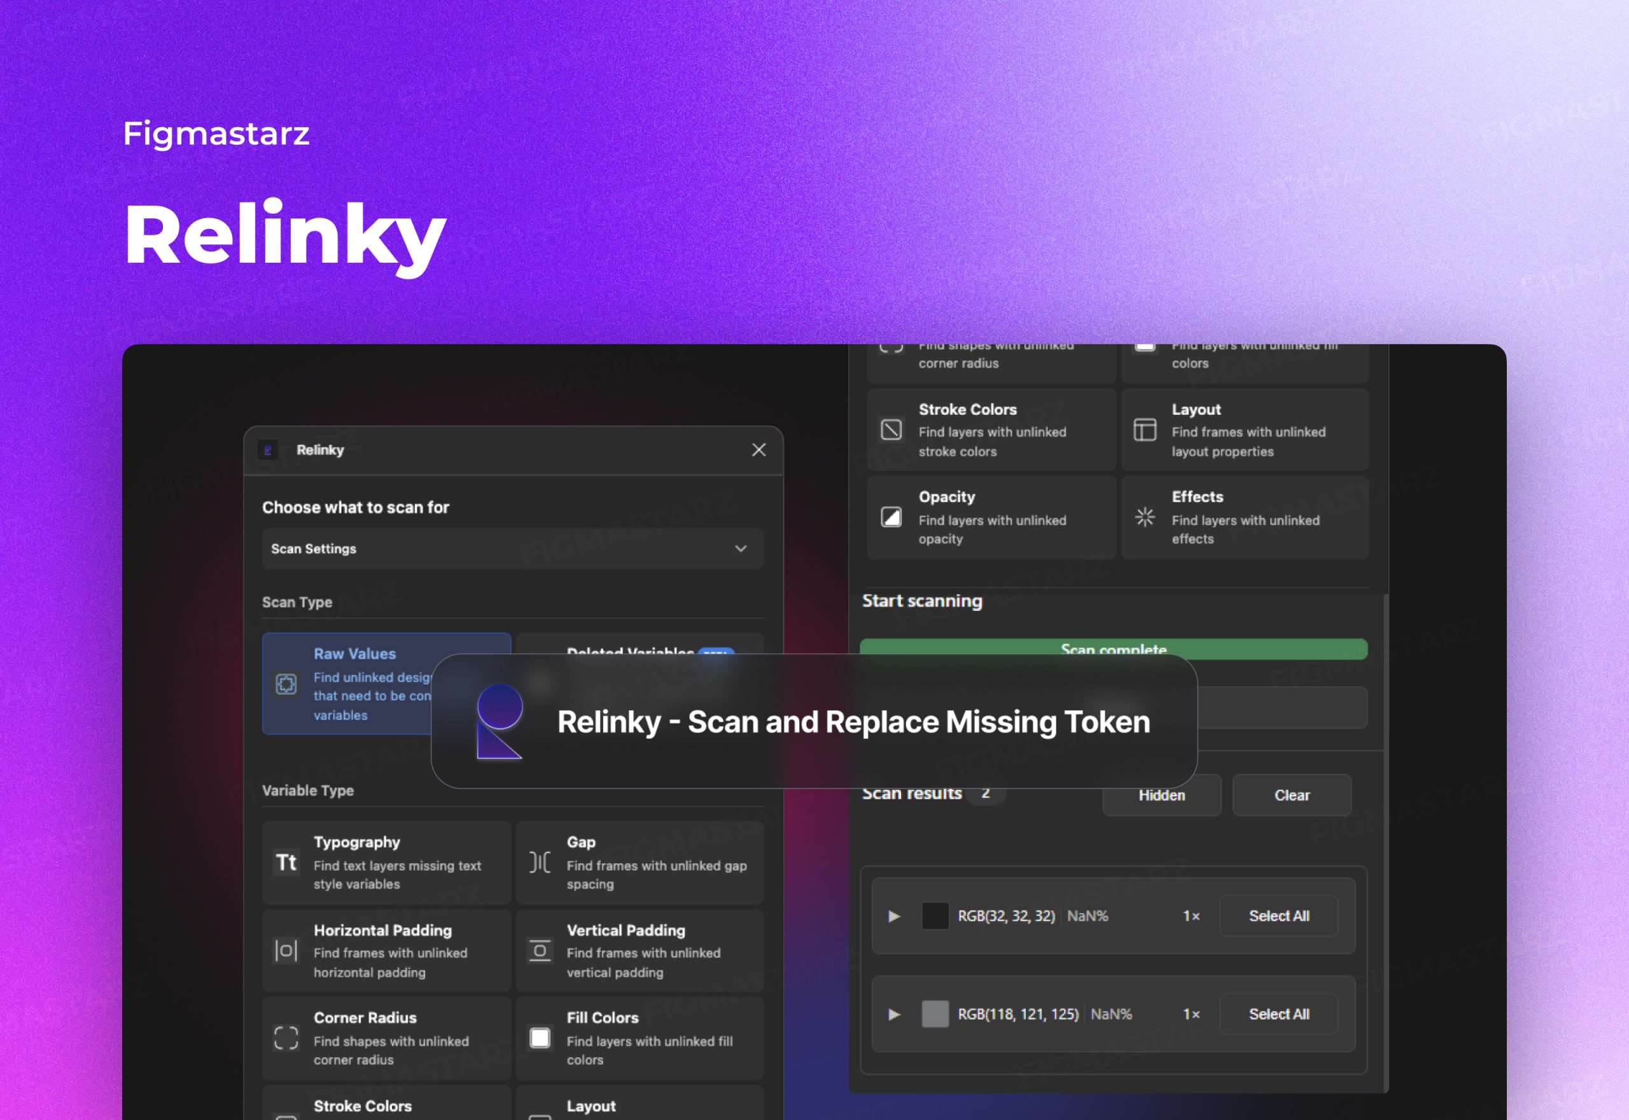Click the Clear button in scan results
Screen dimensions: 1629x1120
tap(1292, 795)
